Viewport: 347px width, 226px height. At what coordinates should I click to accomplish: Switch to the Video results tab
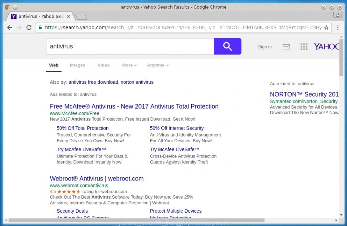coord(104,65)
